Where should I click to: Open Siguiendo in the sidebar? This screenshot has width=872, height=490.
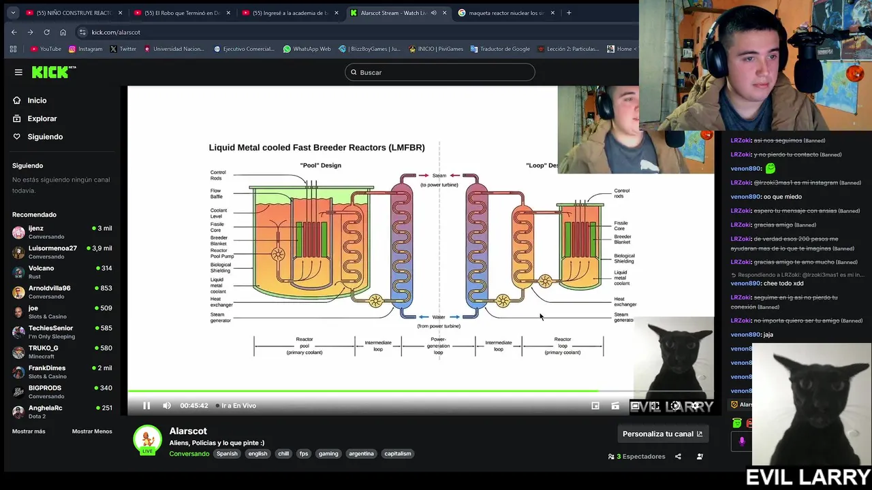pos(45,137)
